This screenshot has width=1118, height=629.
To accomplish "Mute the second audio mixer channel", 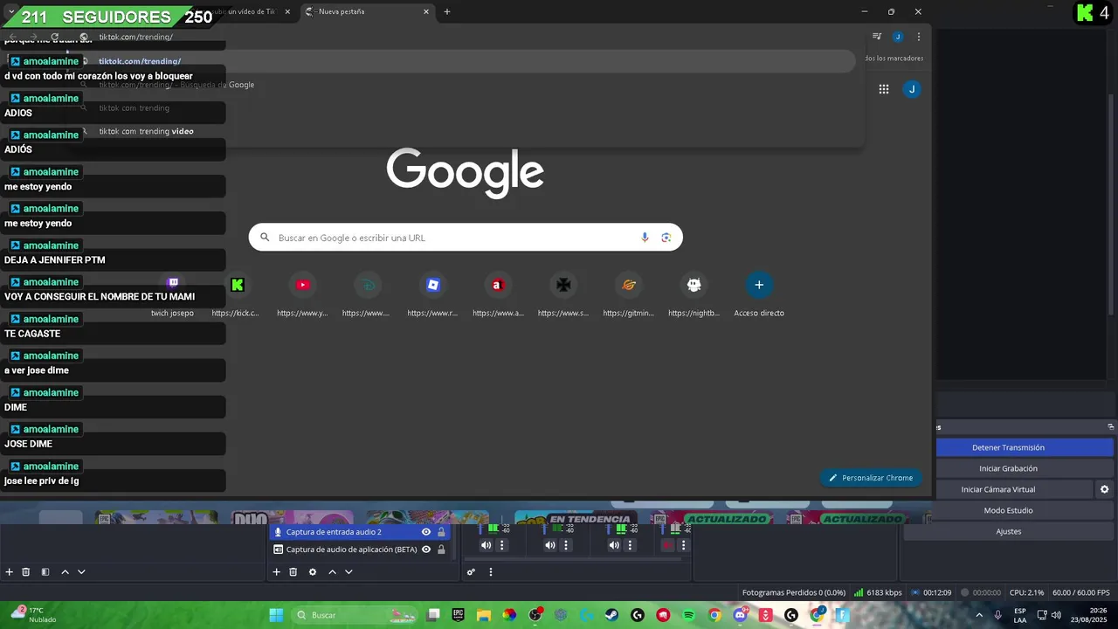I will click(x=550, y=545).
